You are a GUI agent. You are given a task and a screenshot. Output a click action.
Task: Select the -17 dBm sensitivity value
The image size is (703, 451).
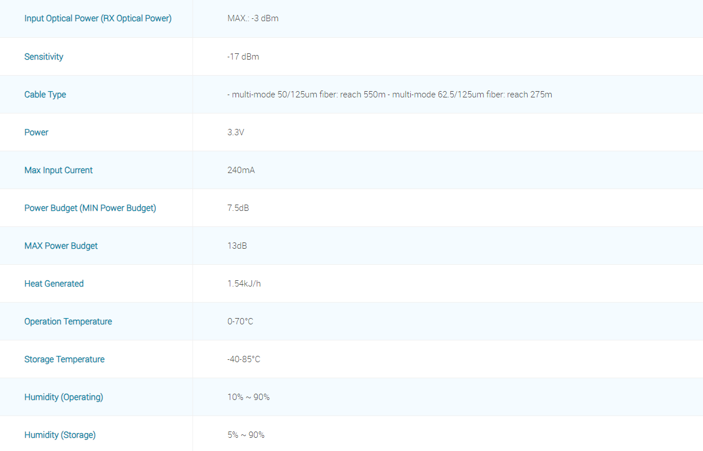click(x=243, y=57)
